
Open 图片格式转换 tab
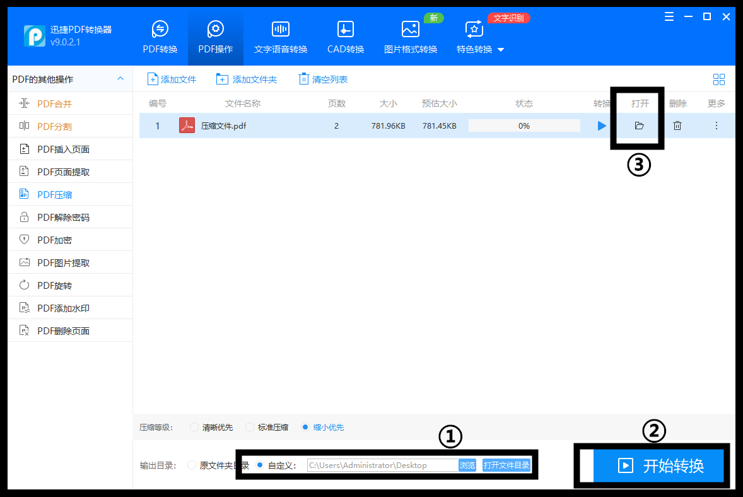[x=411, y=37]
